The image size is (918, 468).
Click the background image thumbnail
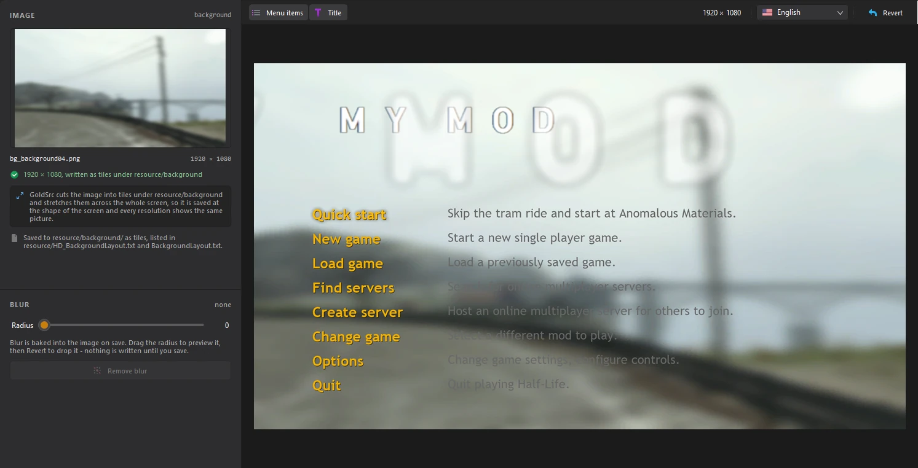[121, 88]
